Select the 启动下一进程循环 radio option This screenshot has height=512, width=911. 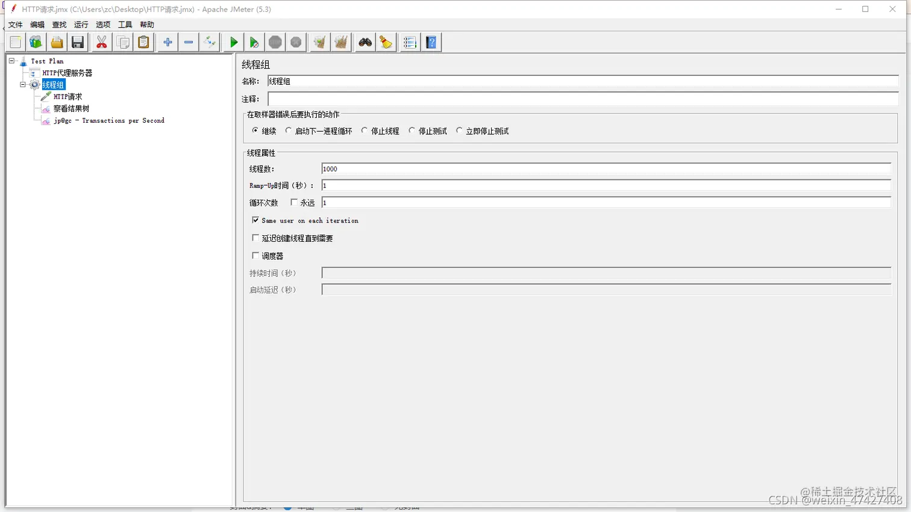(x=289, y=131)
